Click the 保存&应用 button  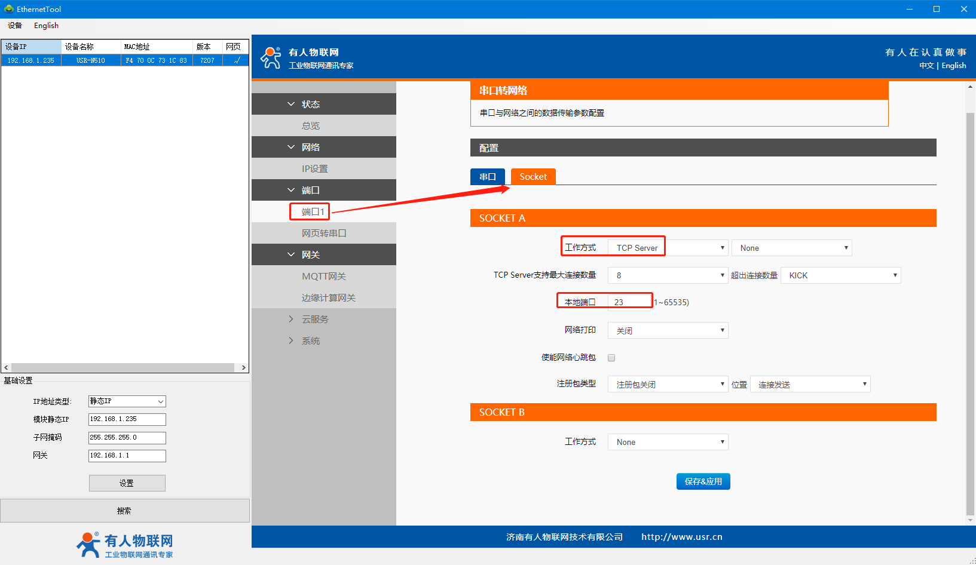703,481
